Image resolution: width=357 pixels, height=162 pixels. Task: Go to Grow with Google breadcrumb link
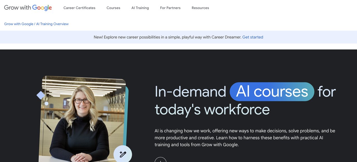[19, 24]
